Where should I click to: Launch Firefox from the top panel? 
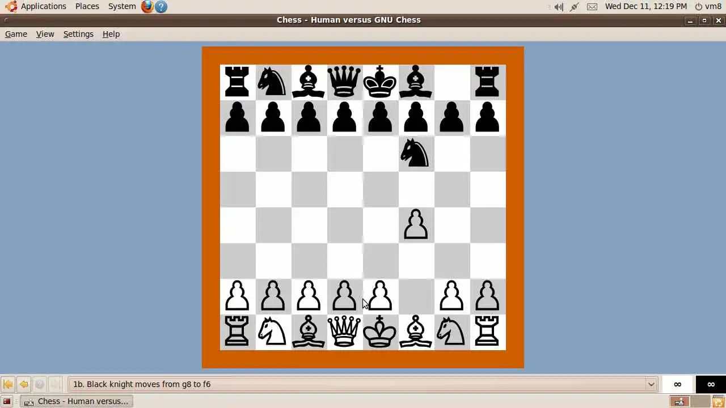pyautogui.click(x=147, y=7)
